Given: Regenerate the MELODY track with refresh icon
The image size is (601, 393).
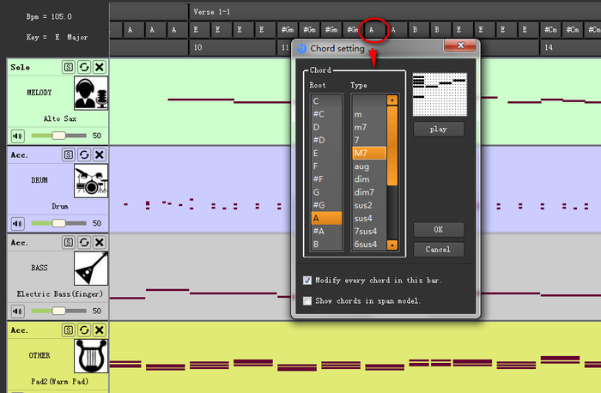Looking at the screenshot, I should point(84,68).
